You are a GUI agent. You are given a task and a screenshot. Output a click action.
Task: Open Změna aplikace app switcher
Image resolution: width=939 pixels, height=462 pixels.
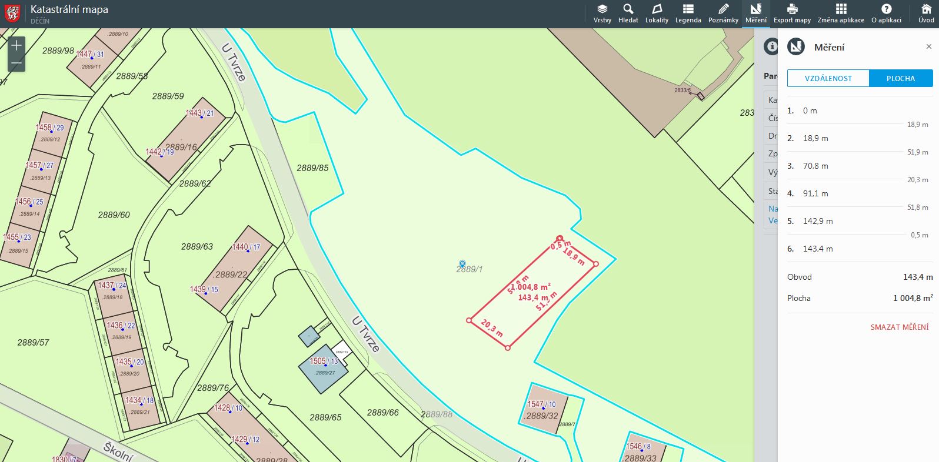click(841, 14)
